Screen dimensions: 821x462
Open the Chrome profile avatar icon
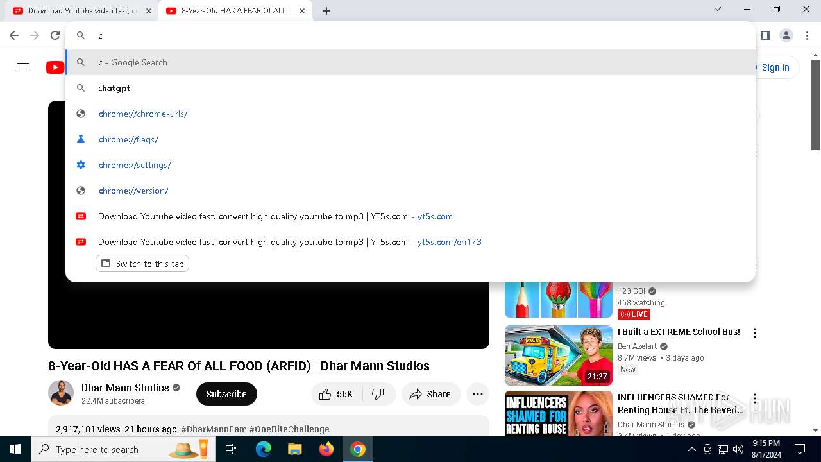786,35
